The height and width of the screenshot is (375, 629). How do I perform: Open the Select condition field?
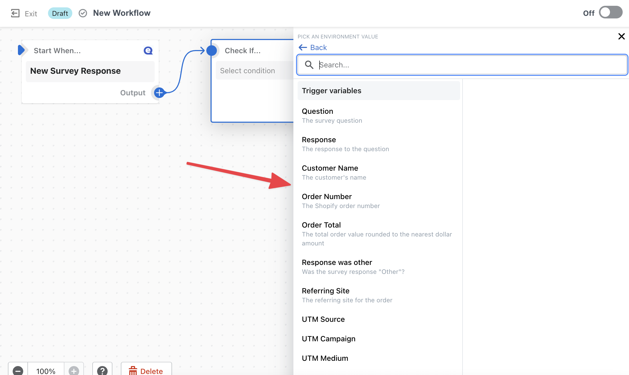255,71
